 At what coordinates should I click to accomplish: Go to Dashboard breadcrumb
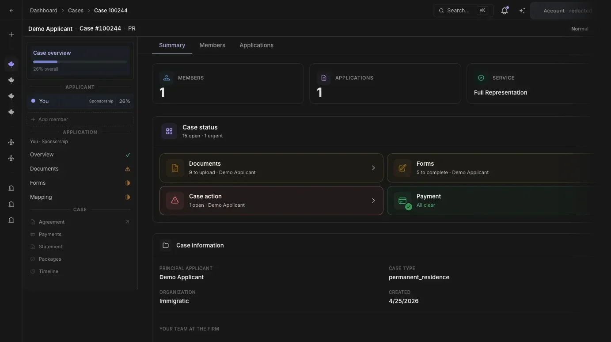point(44,11)
